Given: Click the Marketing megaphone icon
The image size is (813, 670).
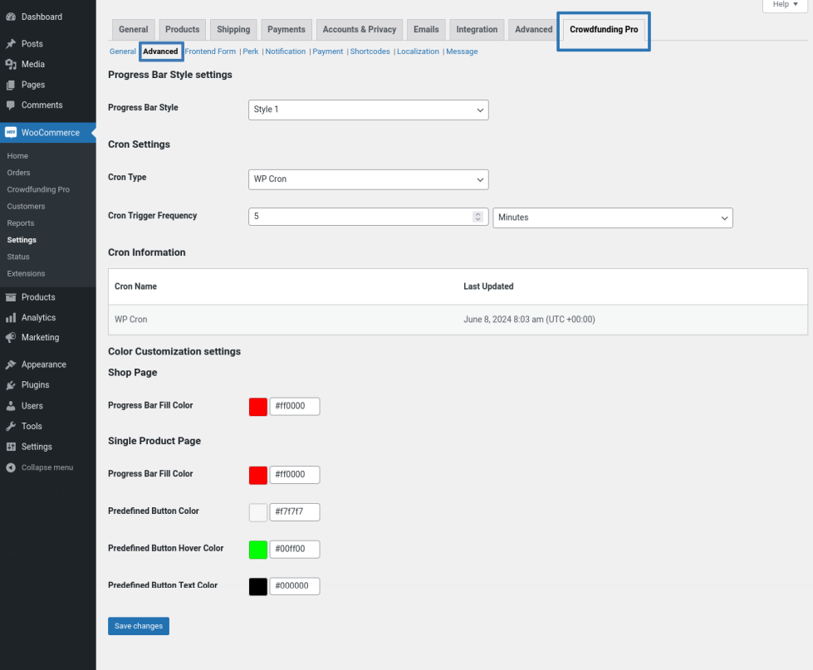Looking at the screenshot, I should 11,338.
